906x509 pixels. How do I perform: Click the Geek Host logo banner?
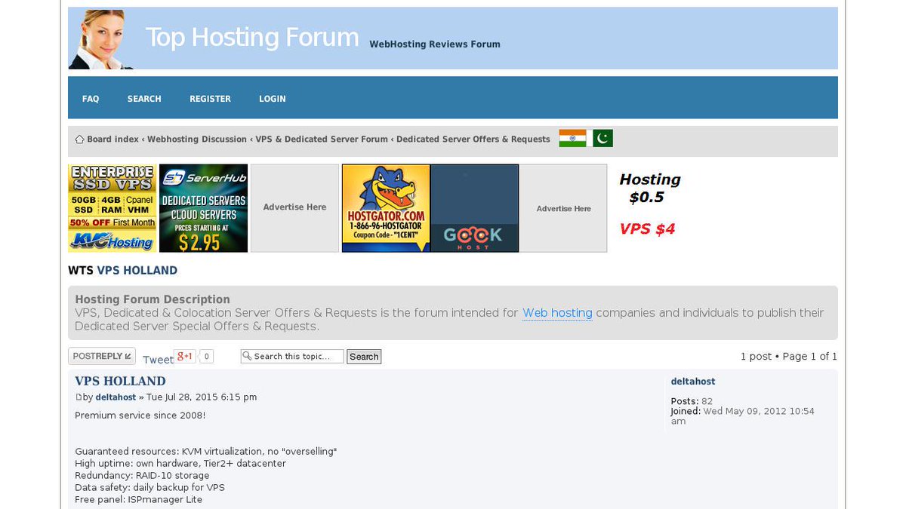coord(474,207)
